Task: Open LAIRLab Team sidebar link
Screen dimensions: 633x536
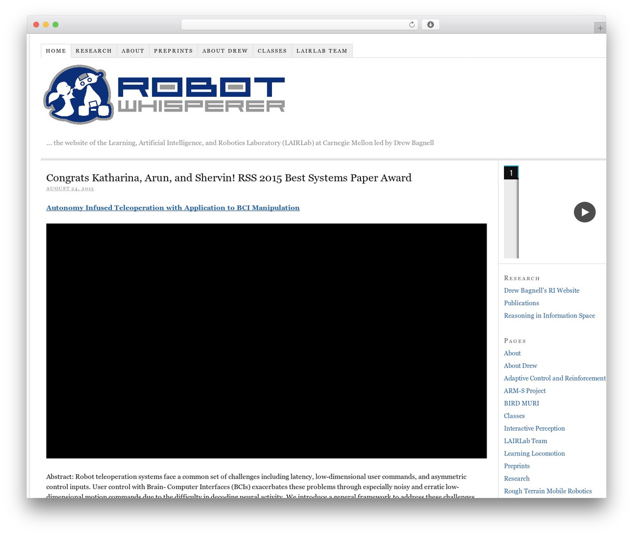Action: coord(526,441)
